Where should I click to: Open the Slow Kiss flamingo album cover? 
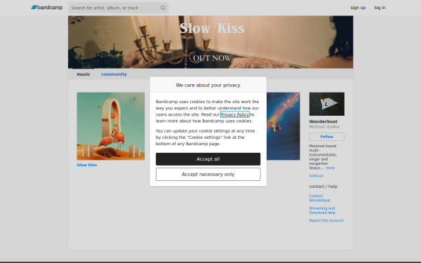pyautogui.click(x=111, y=126)
